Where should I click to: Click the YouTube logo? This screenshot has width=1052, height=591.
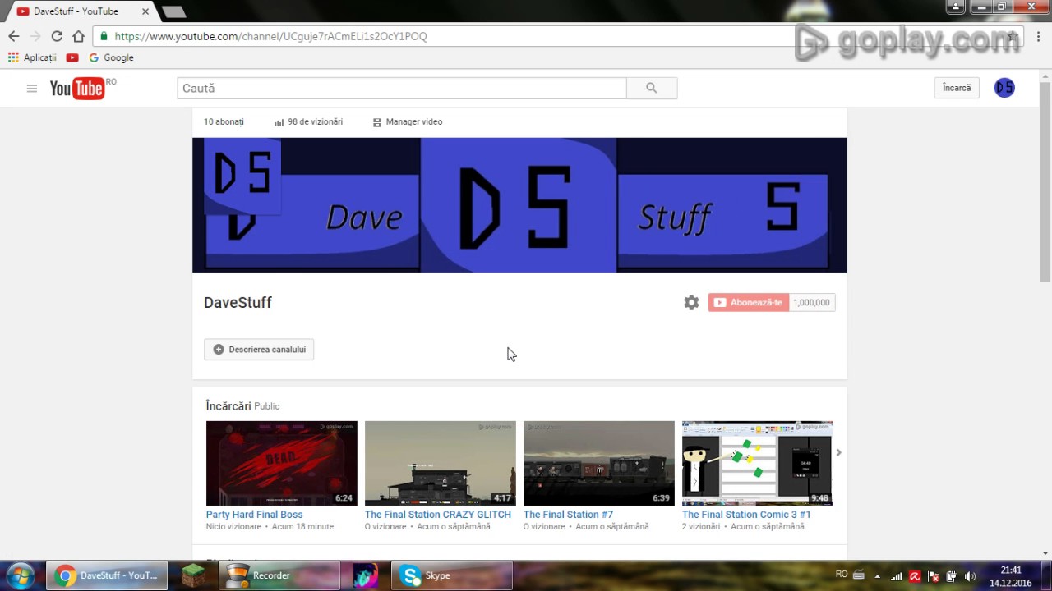point(77,89)
